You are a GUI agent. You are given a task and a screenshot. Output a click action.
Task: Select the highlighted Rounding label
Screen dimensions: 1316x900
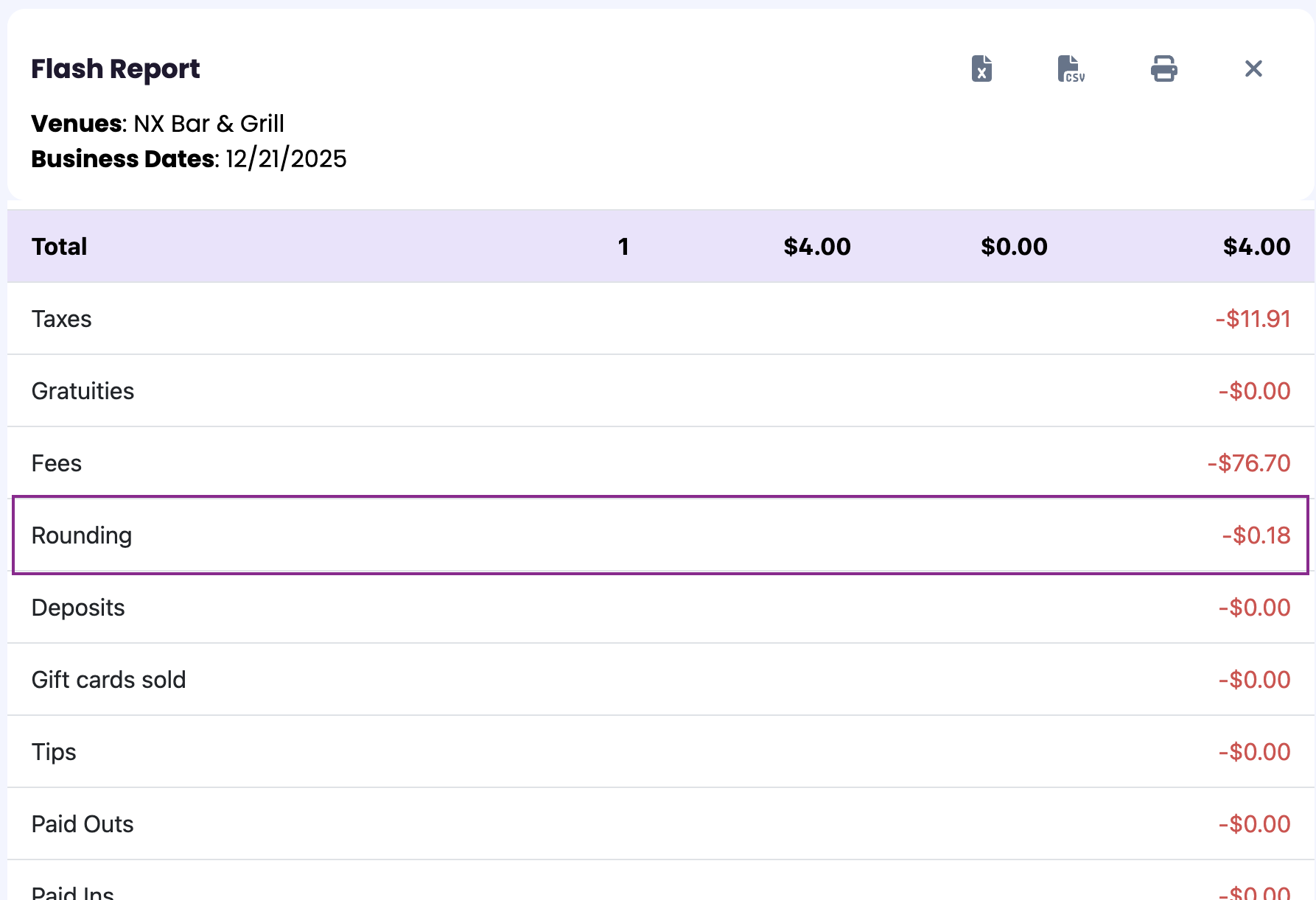[82, 535]
